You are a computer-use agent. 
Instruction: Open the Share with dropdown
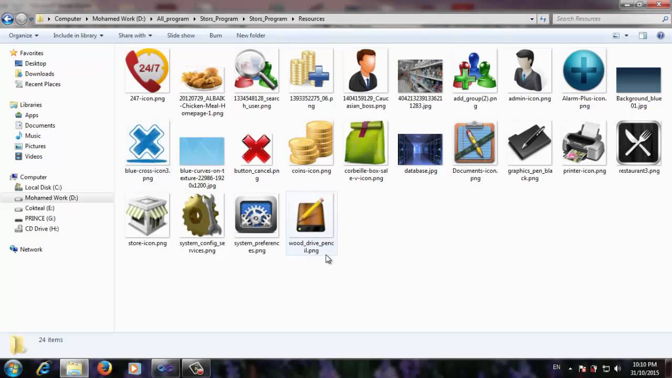[x=135, y=35]
